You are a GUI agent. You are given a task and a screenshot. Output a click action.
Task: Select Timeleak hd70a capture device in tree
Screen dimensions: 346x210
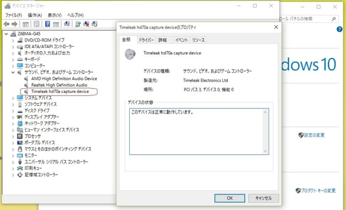(x=60, y=91)
